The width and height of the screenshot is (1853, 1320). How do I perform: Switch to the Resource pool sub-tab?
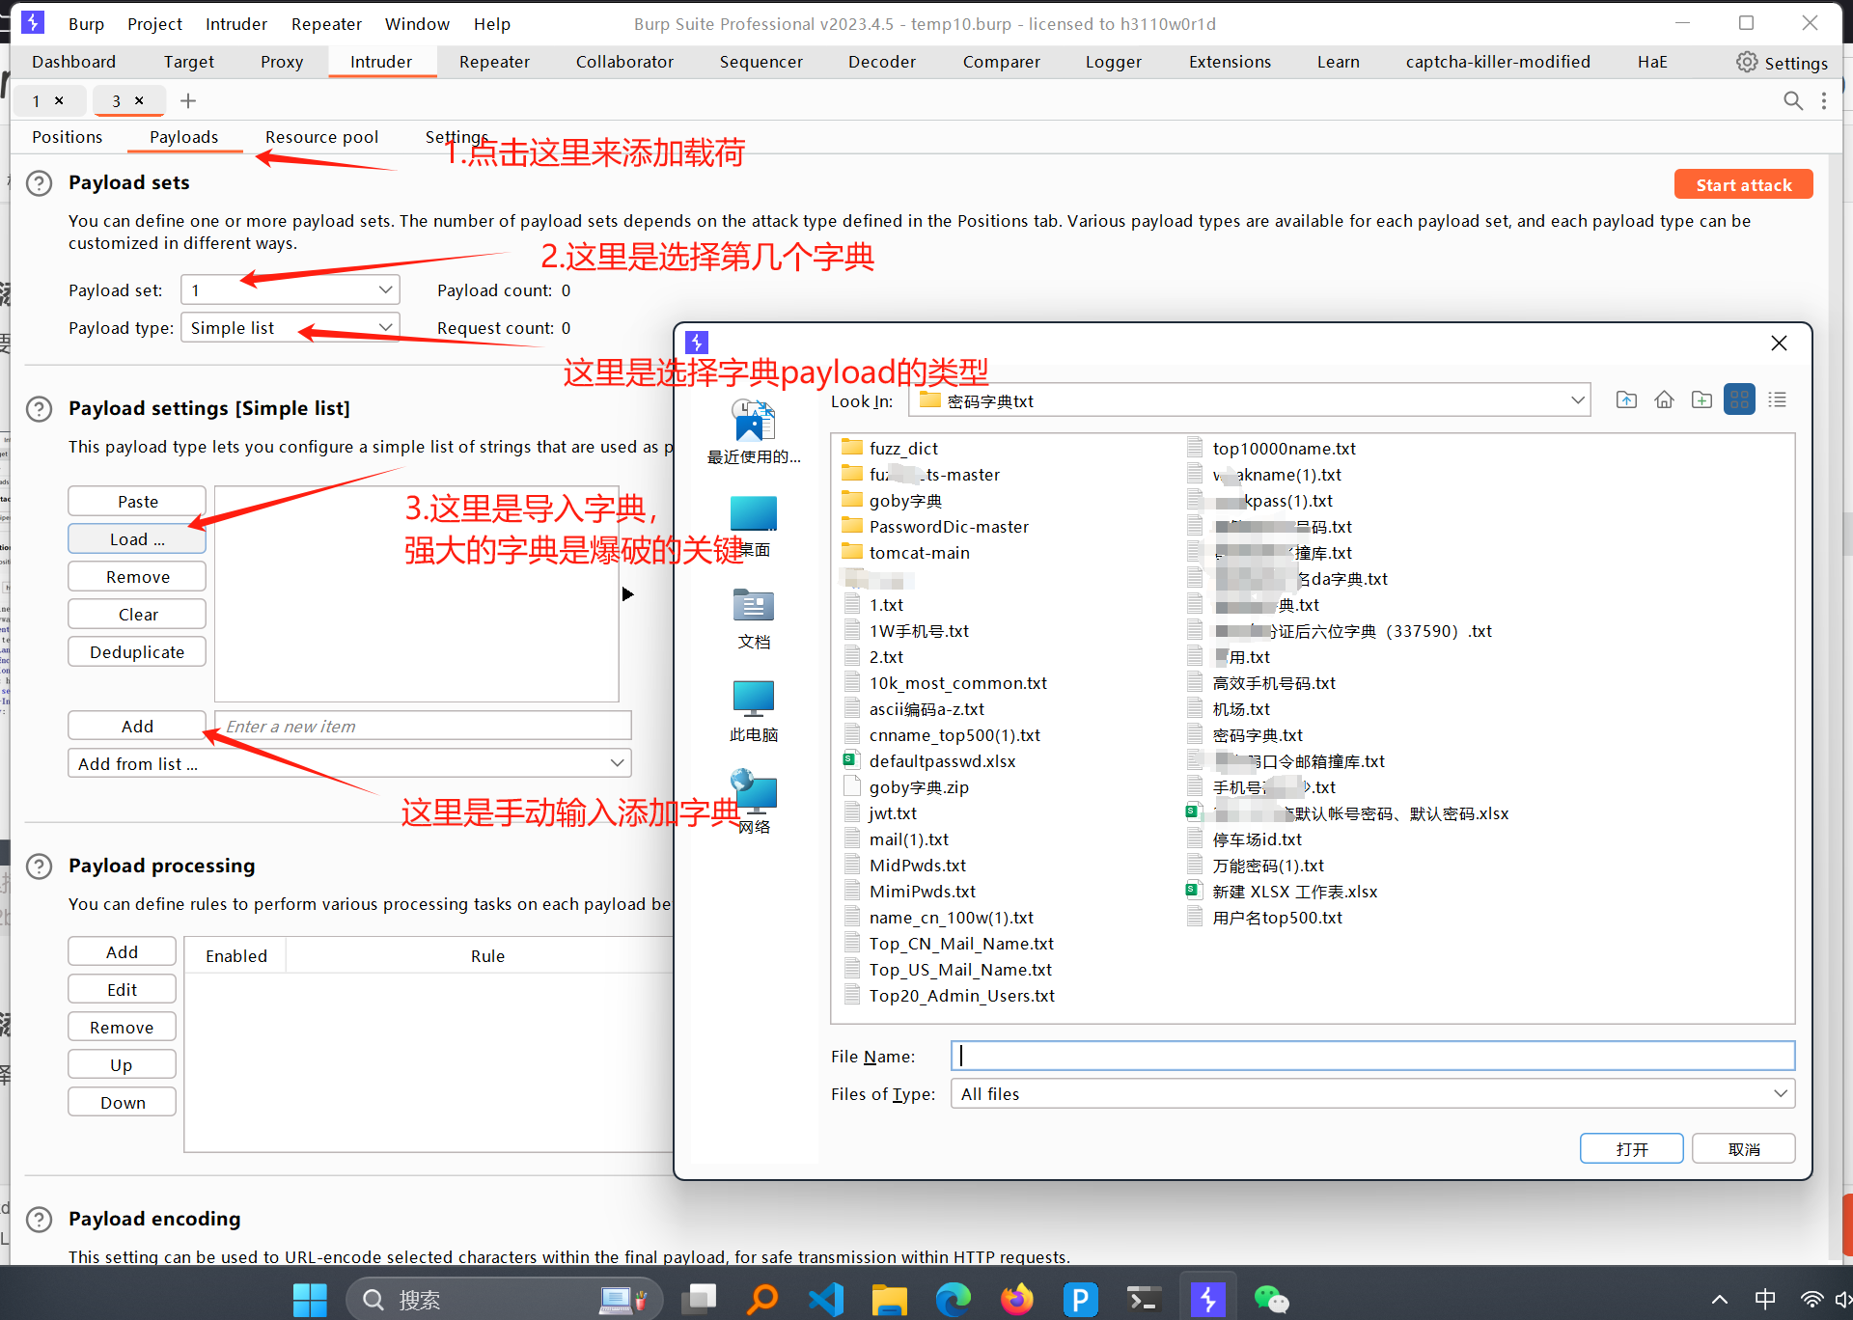tap(321, 137)
